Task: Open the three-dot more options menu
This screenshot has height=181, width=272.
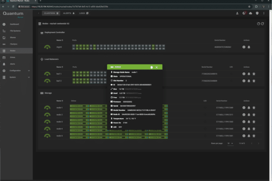Action: coord(264,13)
